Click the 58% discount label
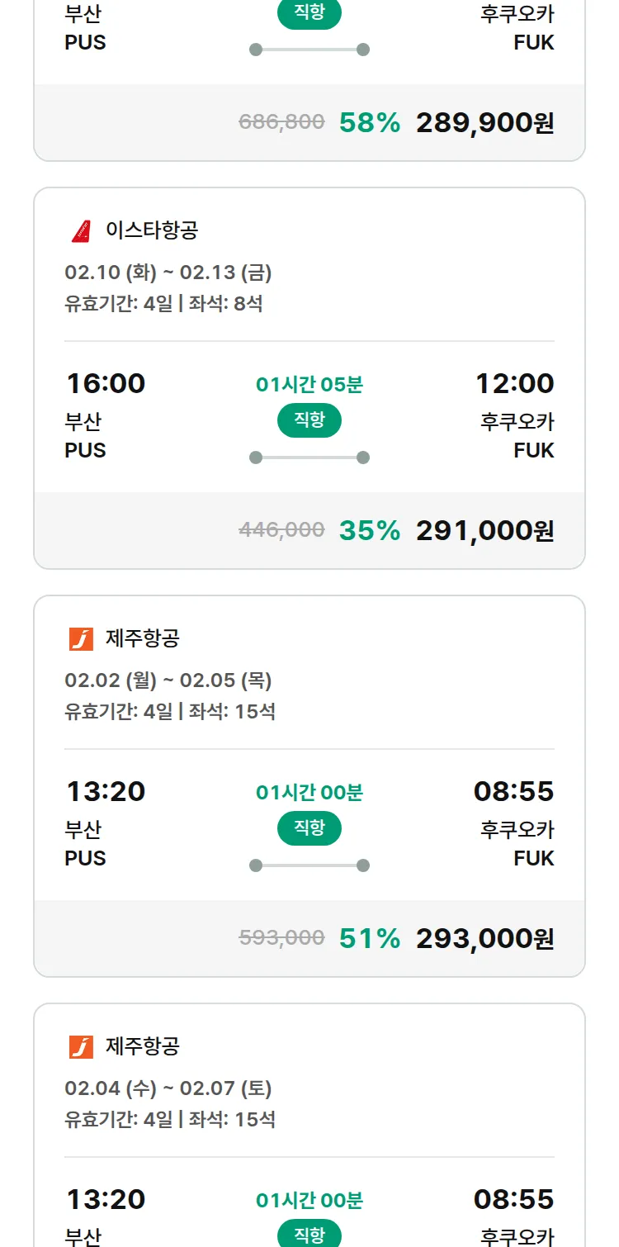Screen dimensions: 619x1247 (x=370, y=122)
